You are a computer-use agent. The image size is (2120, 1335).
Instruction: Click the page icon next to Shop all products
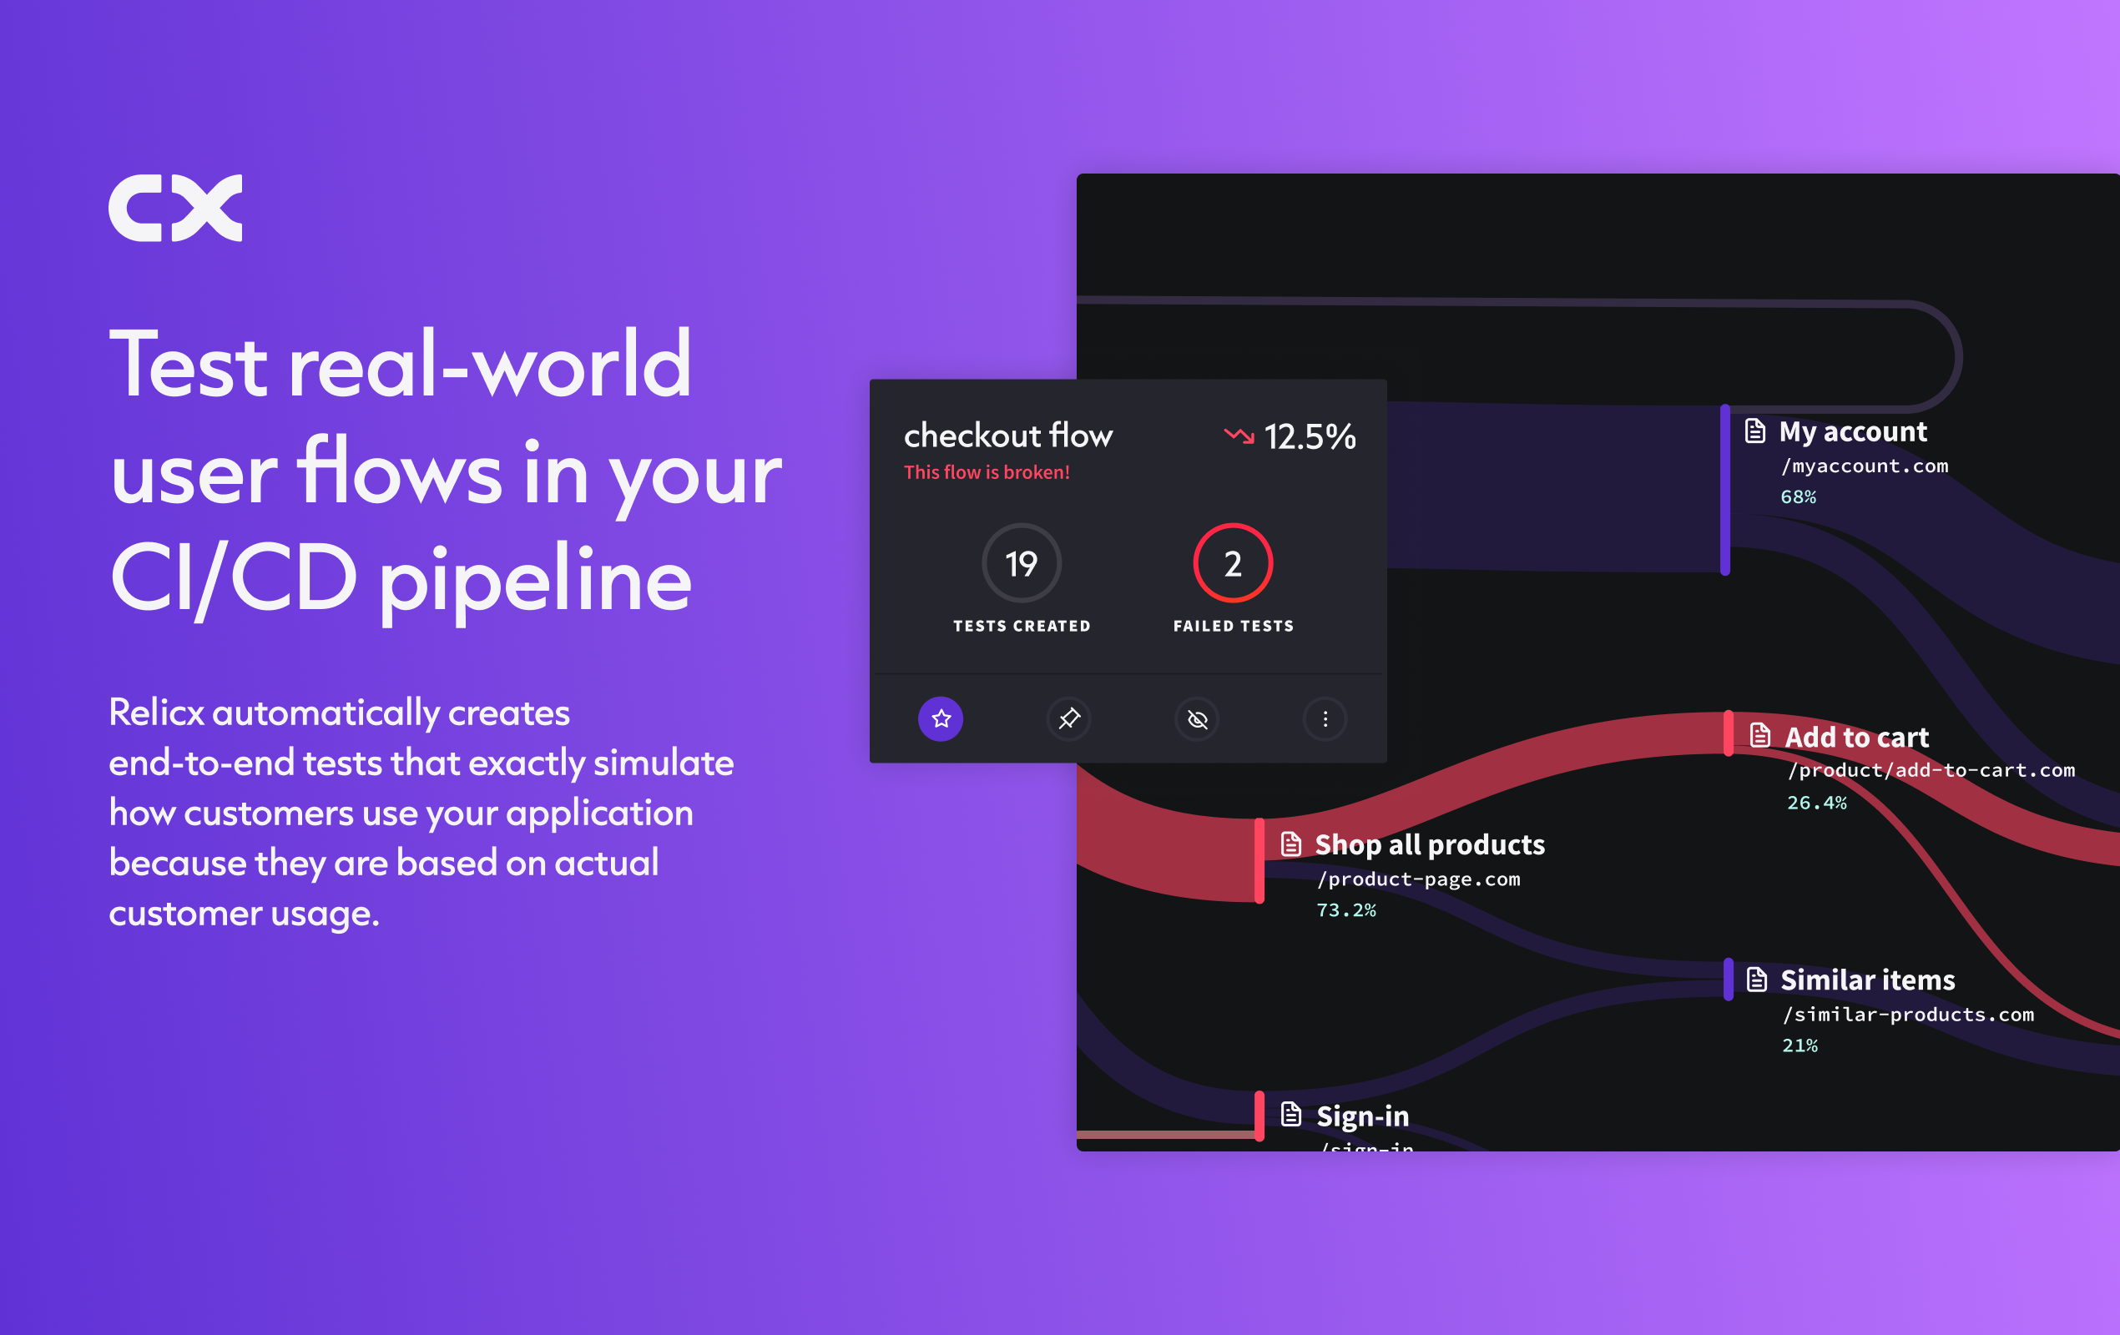pos(1291,844)
